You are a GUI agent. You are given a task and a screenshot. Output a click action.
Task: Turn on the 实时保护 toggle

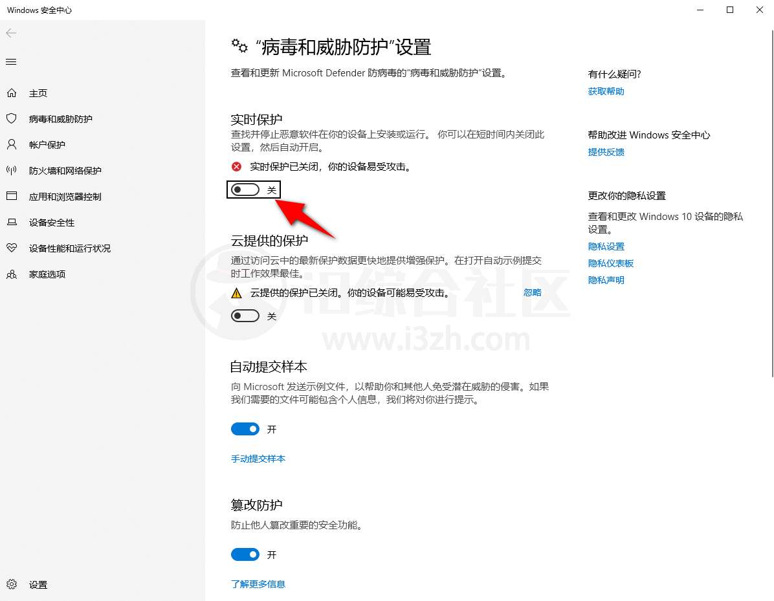pyautogui.click(x=245, y=190)
